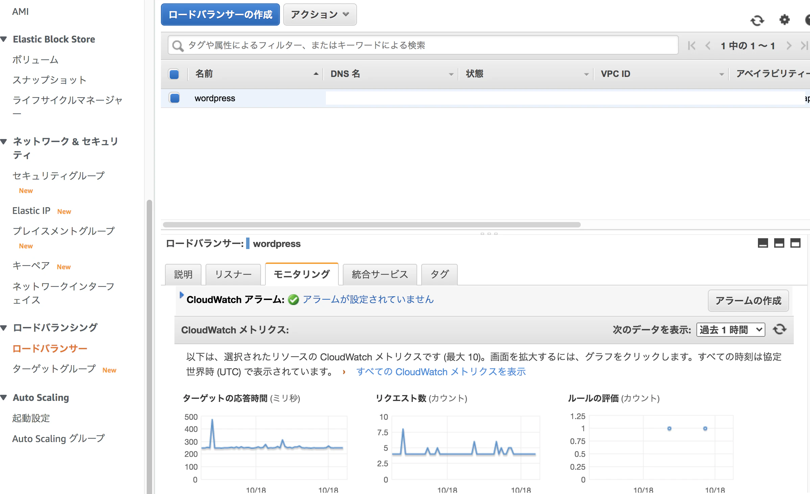Viewport: 810px width, 494px height.
Task: Collapse the Auto Scaling section
Action: point(4,397)
